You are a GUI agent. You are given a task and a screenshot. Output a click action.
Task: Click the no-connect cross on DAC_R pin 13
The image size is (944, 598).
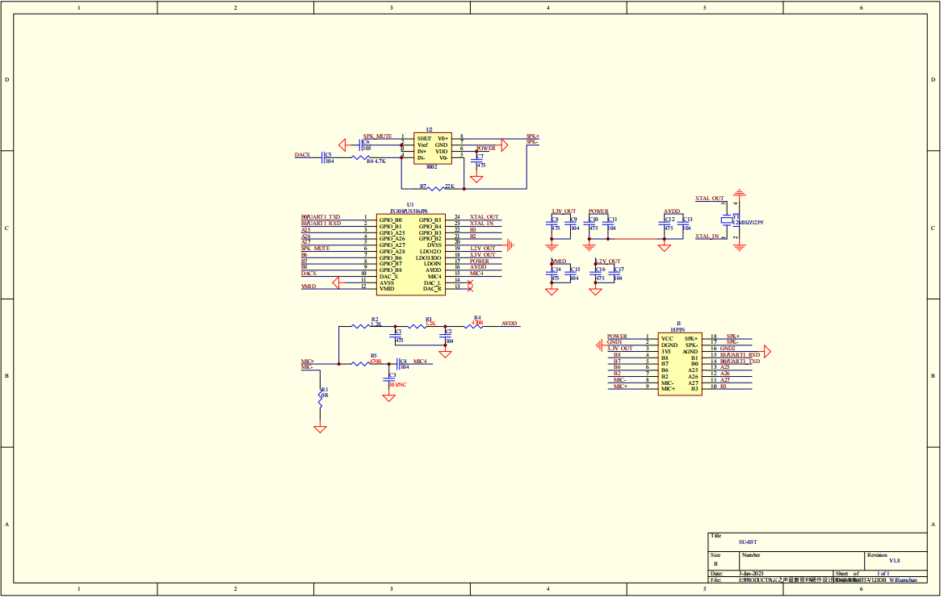(x=470, y=289)
